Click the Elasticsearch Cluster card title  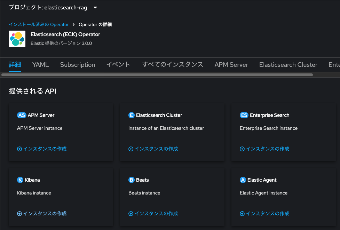(159, 115)
